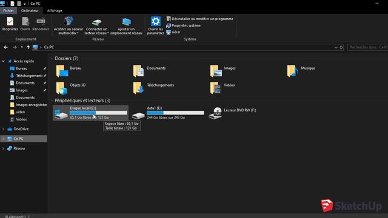Select the Téléchargements folder icon
This screenshot has height=218, width=388.
click(x=139, y=88)
